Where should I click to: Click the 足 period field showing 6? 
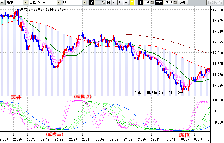coord(98,3)
